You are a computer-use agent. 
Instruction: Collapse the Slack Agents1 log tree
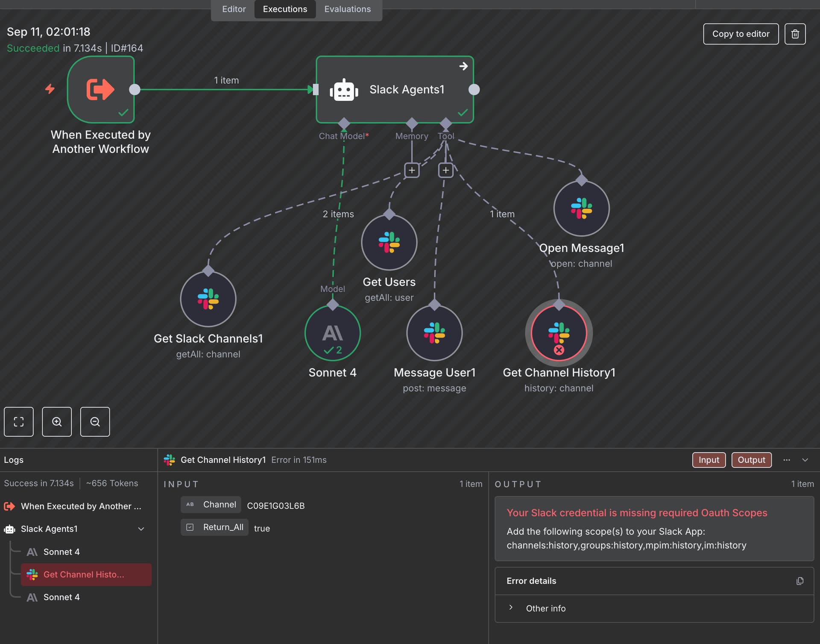141,529
